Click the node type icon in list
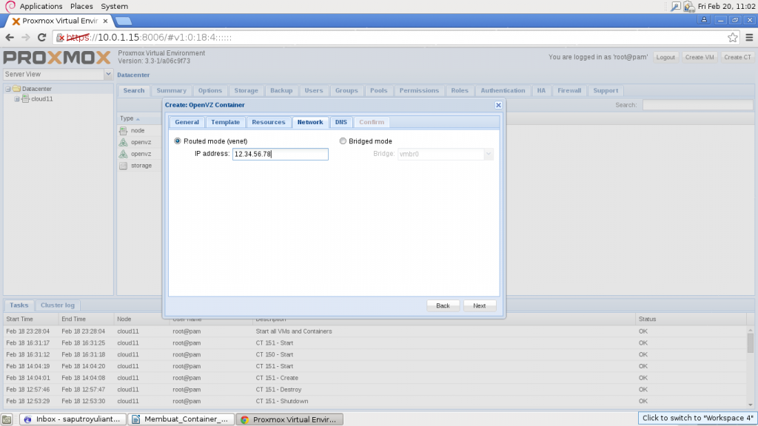The height and width of the screenshot is (426, 758). [124, 131]
